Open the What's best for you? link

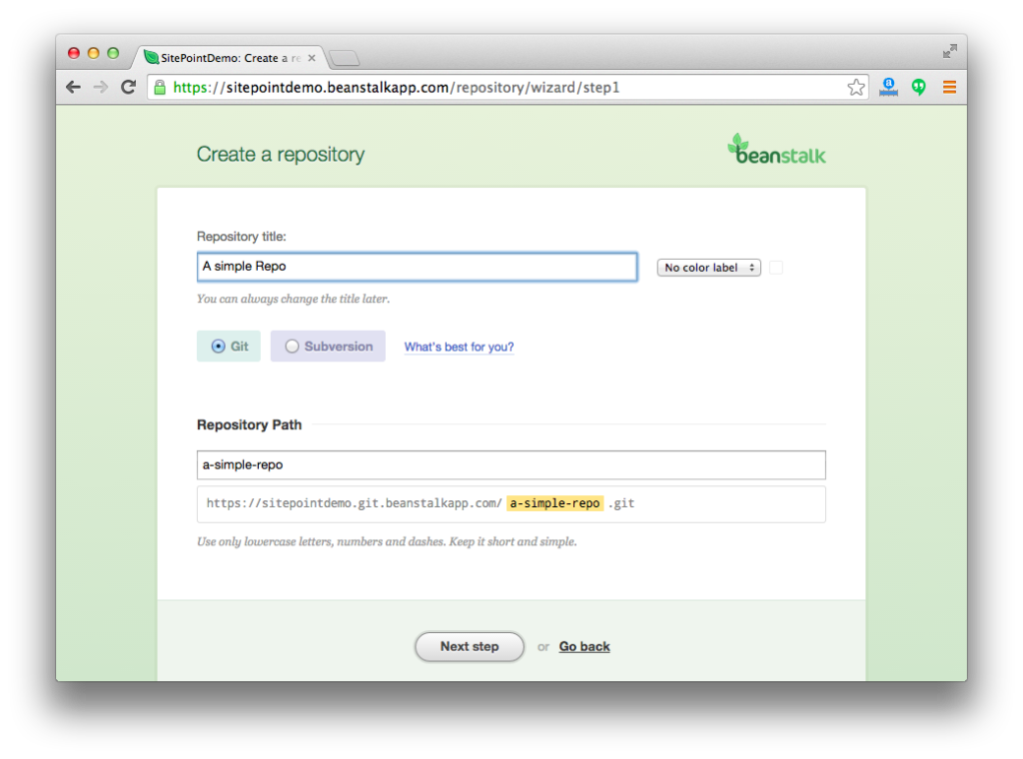click(459, 347)
